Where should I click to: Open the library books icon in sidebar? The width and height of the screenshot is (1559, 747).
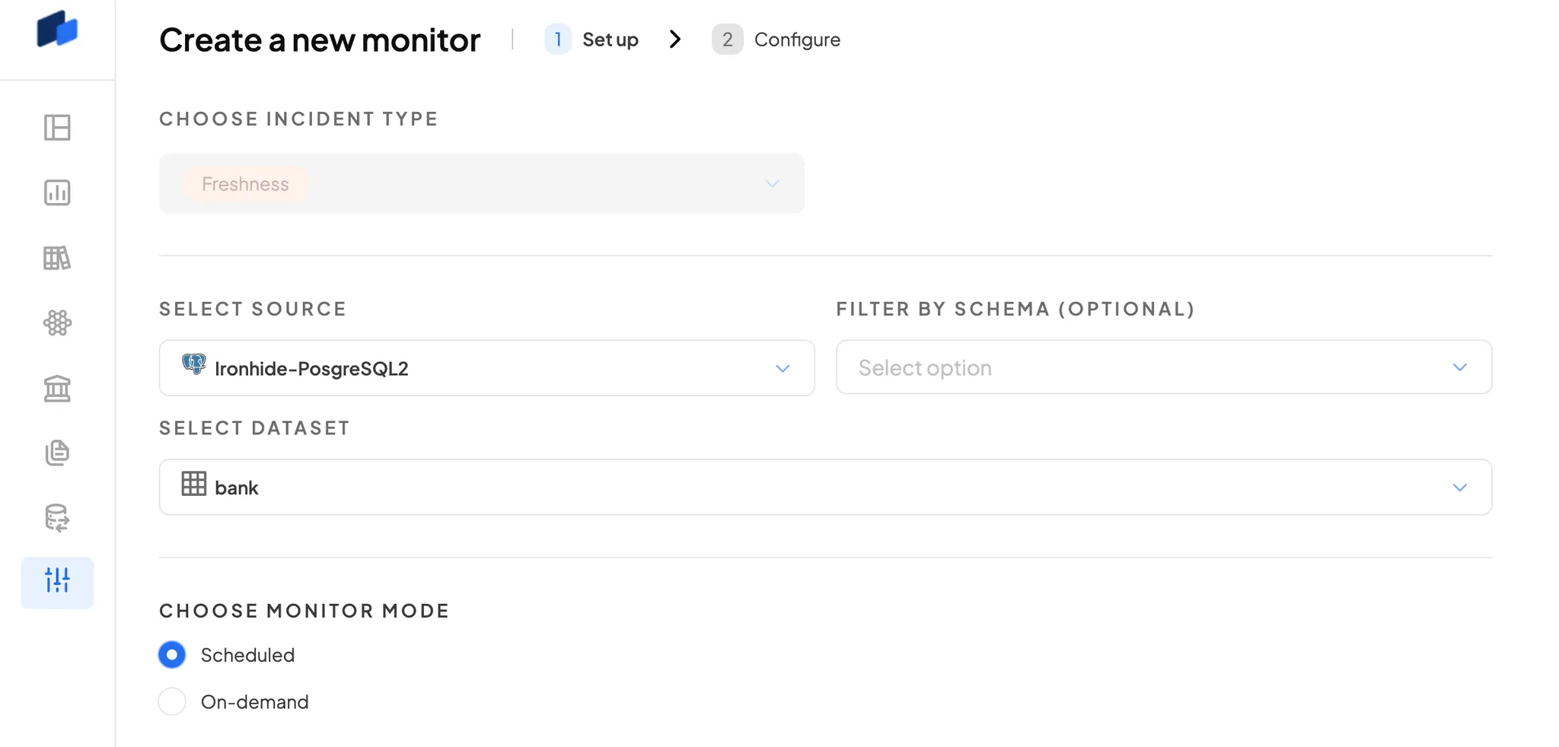[x=57, y=259]
